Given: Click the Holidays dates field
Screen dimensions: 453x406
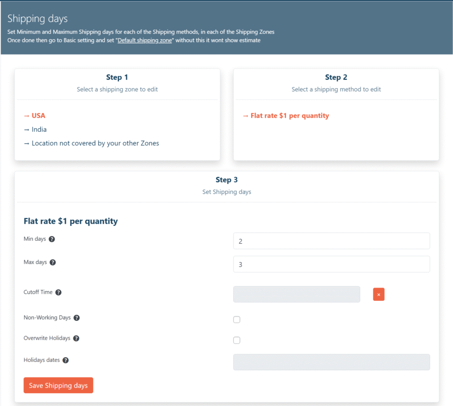Looking at the screenshot, I should 331,362.
